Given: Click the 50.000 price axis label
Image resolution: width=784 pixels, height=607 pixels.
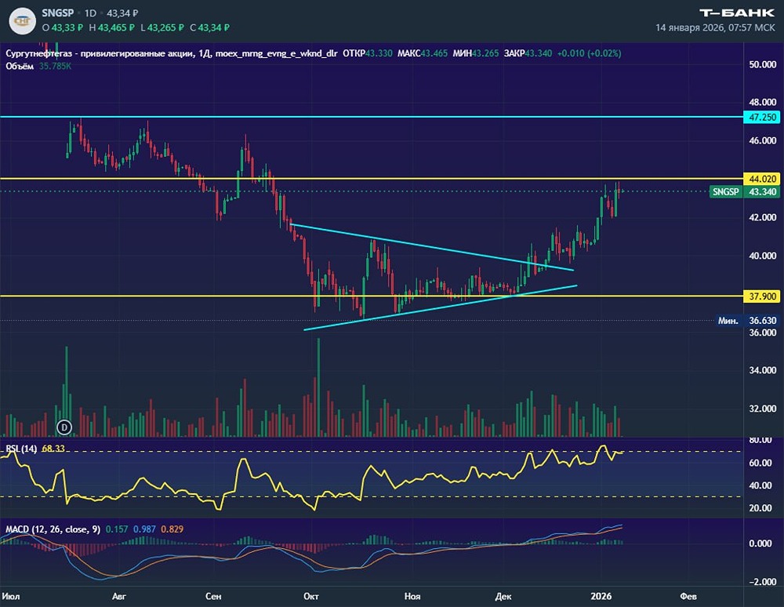Looking at the screenshot, I should [x=763, y=64].
